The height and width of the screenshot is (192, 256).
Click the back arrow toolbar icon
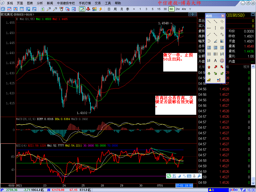(3, 9)
